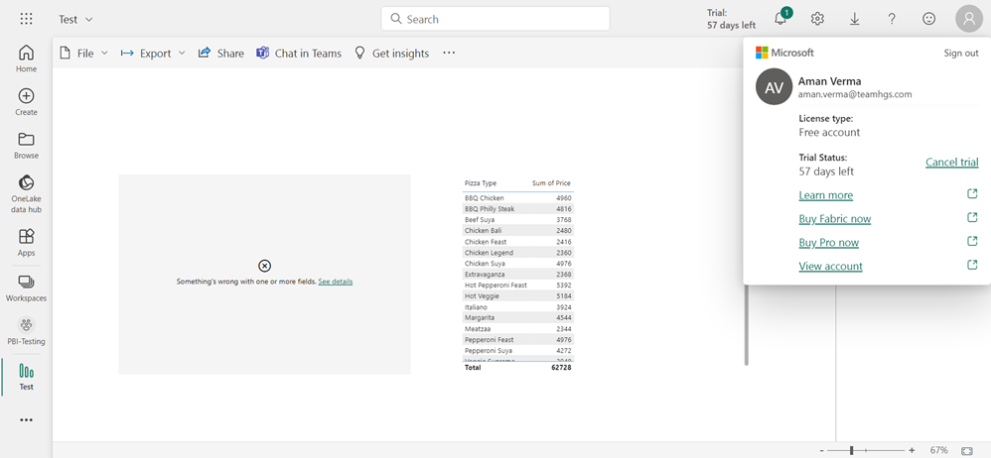Select the Chicken Feast row

point(518,242)
